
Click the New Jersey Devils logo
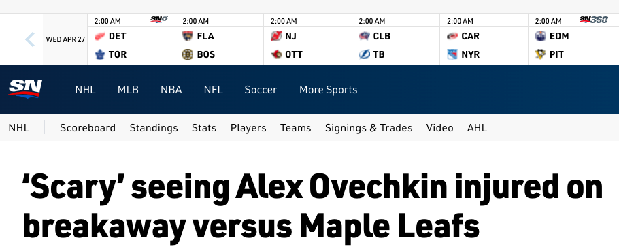pos(276,36)
